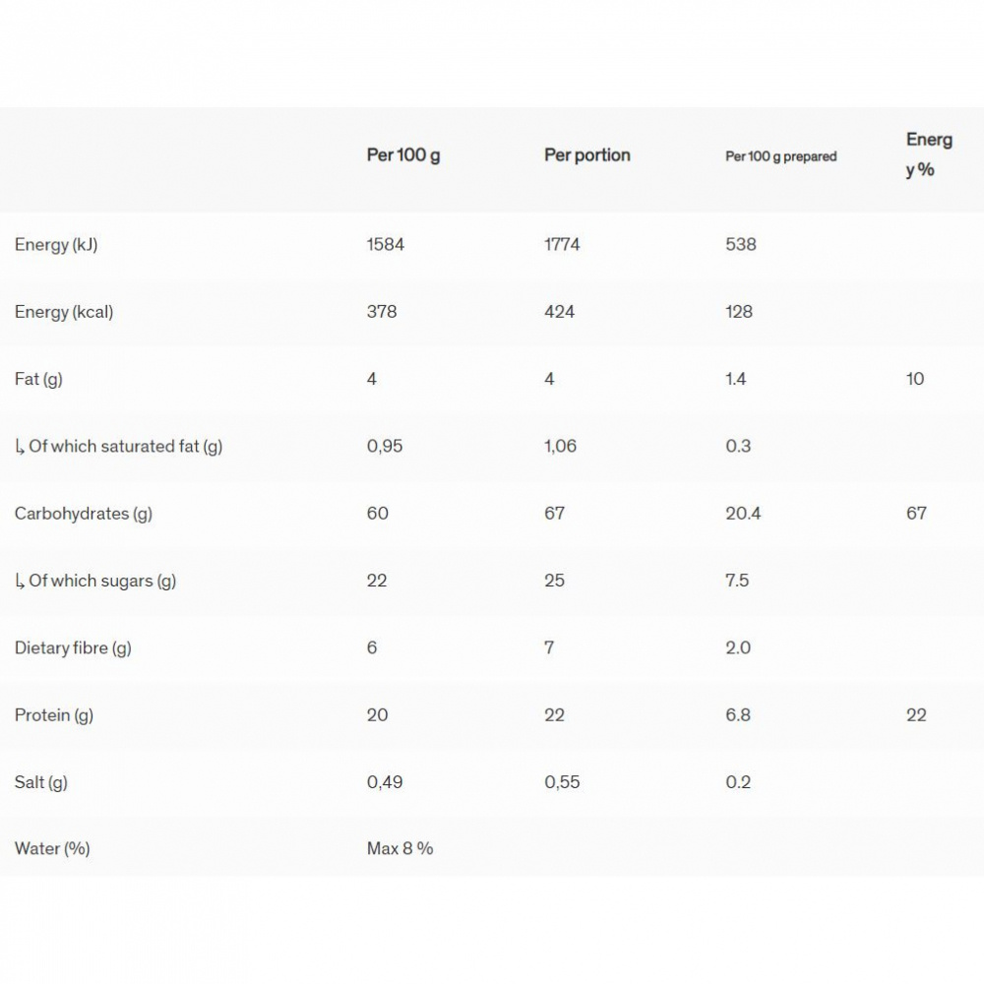The image size is (984, 984).
Task: Select the "Fat (g)" row label
Action: [38, 379]
